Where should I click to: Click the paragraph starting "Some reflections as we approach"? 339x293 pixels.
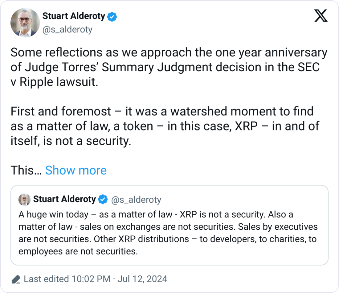click(169, 68)
